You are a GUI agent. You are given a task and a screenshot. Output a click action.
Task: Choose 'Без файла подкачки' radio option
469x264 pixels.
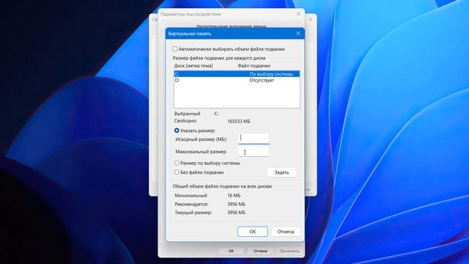click(177, 172)
